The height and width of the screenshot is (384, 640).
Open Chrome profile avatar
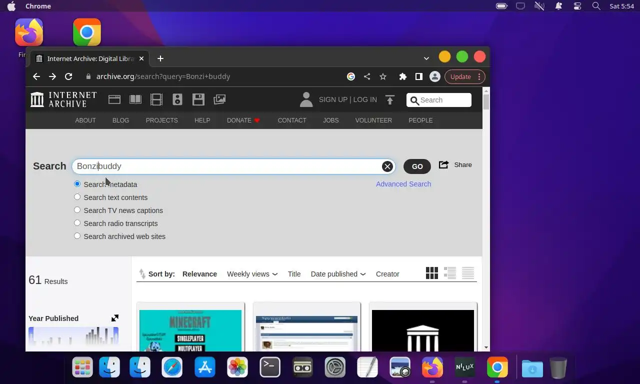pyautogui.click(x=435, y=76)
